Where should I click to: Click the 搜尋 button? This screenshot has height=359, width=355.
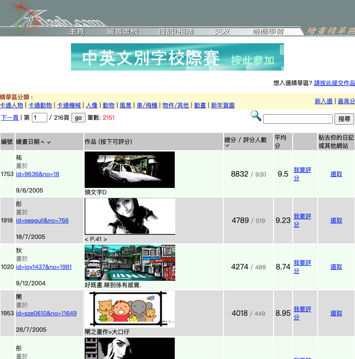(344, 119)
